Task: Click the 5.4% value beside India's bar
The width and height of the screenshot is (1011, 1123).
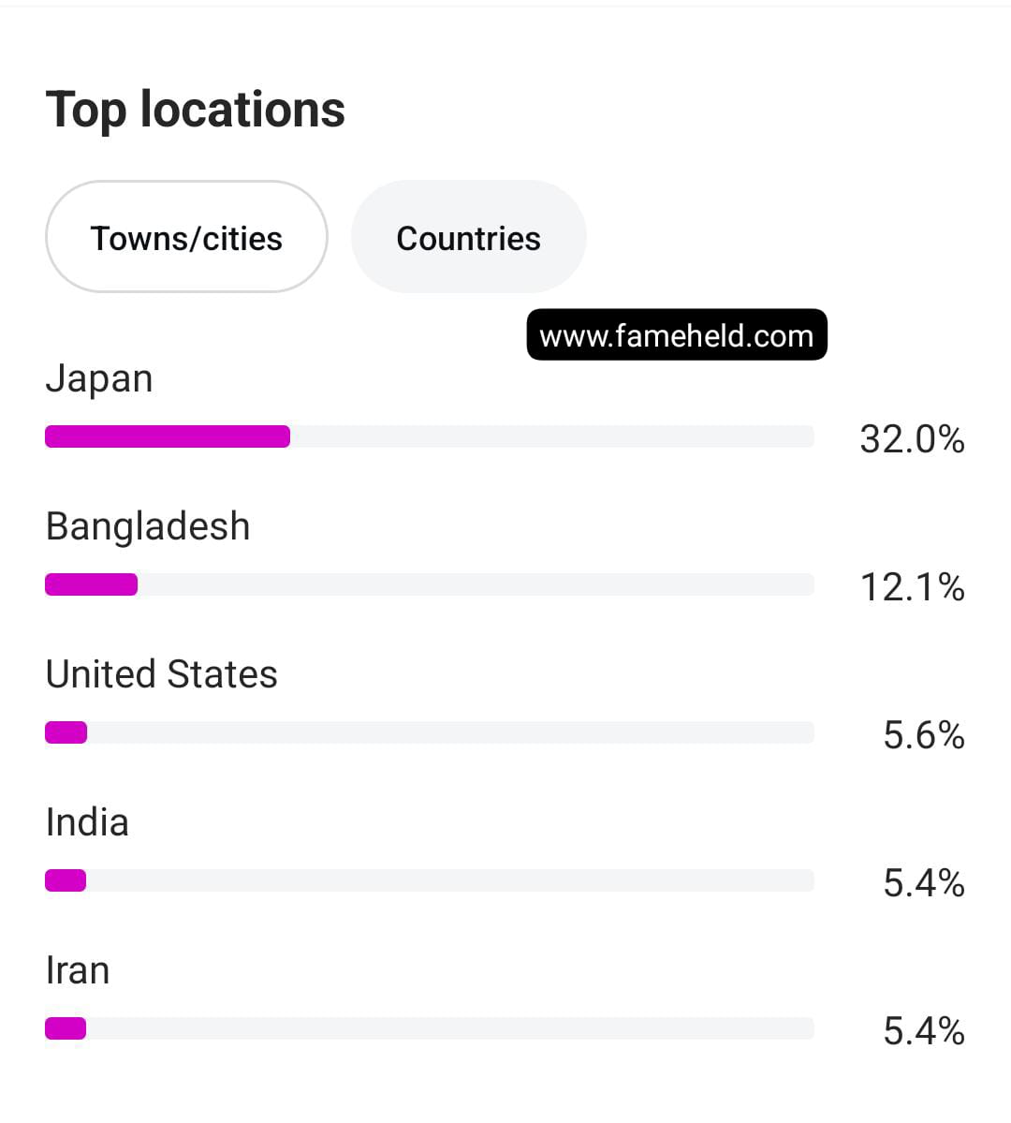Action: click(x=923, y=883)
